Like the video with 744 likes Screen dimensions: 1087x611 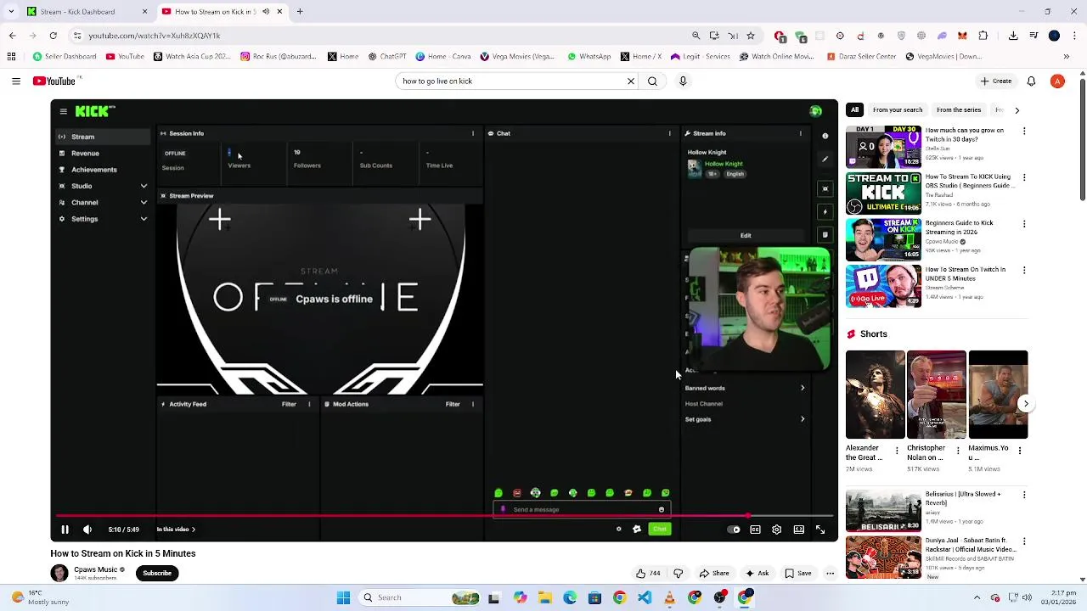(648, 574)
